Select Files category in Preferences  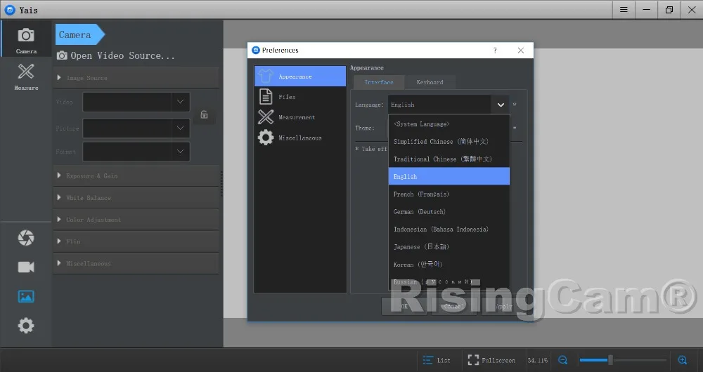(x=300, y=97)
